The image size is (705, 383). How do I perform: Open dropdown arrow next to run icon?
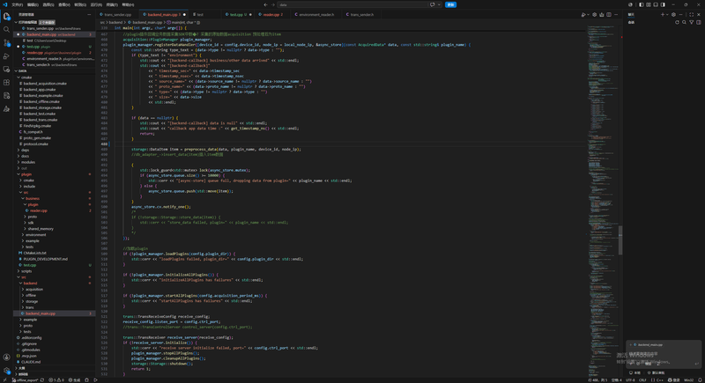(588, 14)
